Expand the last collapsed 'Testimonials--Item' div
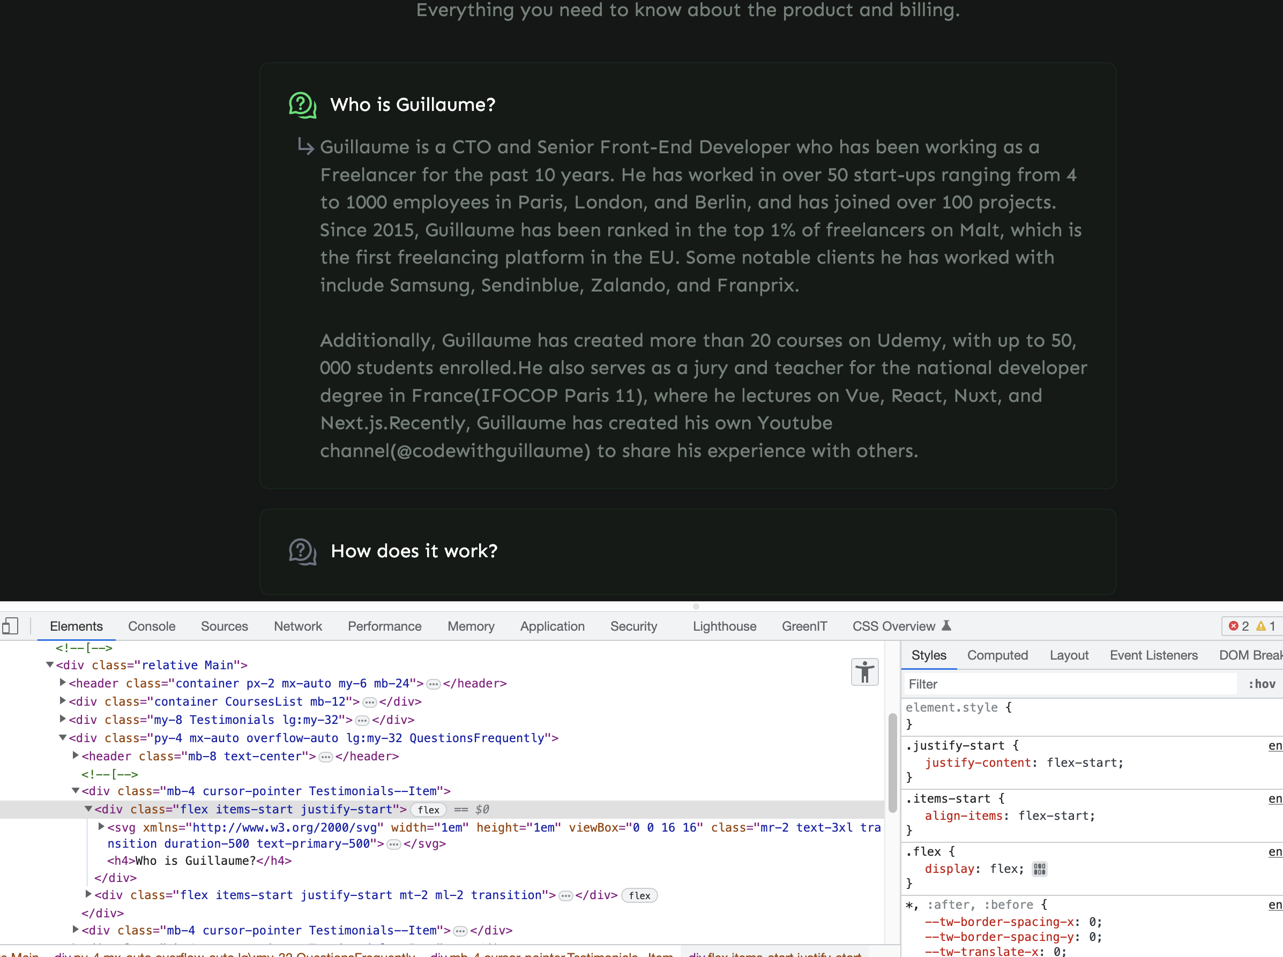The height and width of the screenshot is (957, 1283). 76,930
